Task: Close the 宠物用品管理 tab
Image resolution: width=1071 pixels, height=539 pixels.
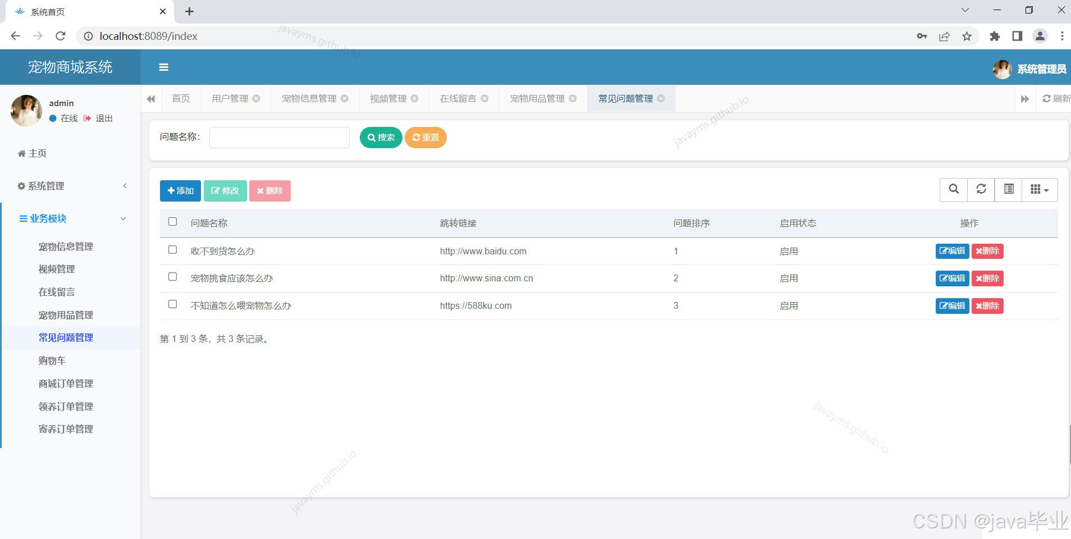Action: [x=573, y=98]
